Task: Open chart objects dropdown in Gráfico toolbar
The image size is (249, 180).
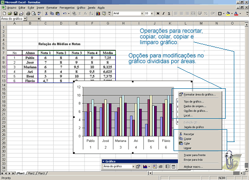Action: point(133,167)
